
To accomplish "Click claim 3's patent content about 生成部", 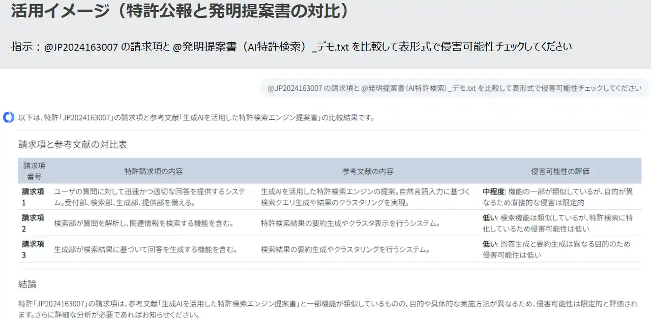I will 145,249.
